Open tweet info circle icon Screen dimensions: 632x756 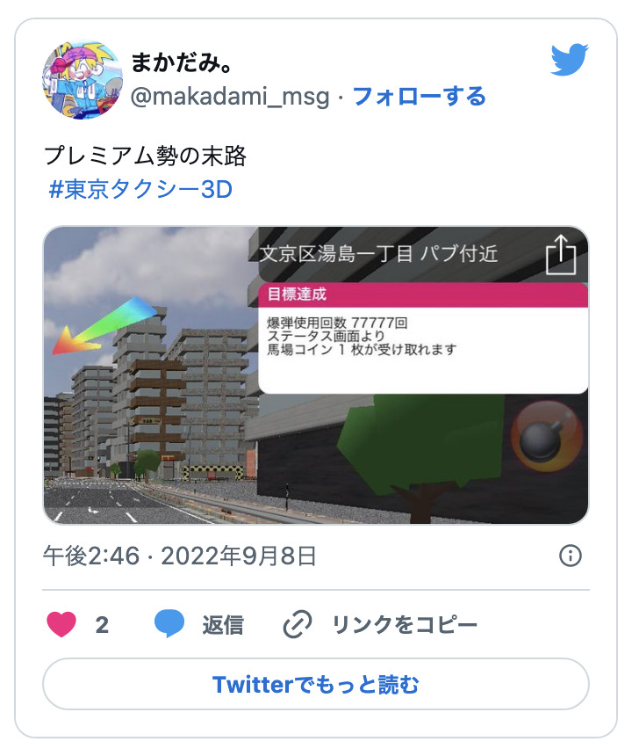click(571, 556)
